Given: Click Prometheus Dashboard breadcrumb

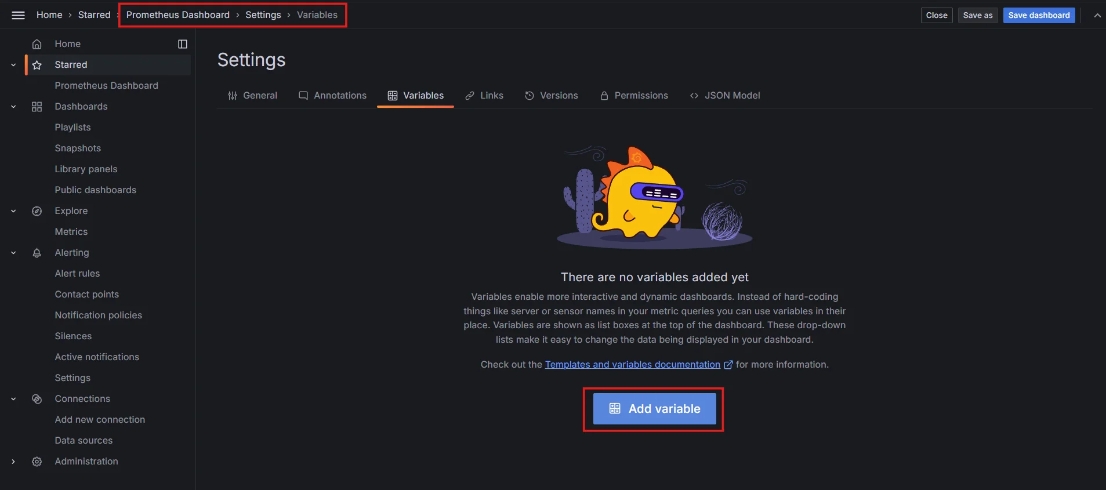Looking at the screenshot, I should (178, 15).
